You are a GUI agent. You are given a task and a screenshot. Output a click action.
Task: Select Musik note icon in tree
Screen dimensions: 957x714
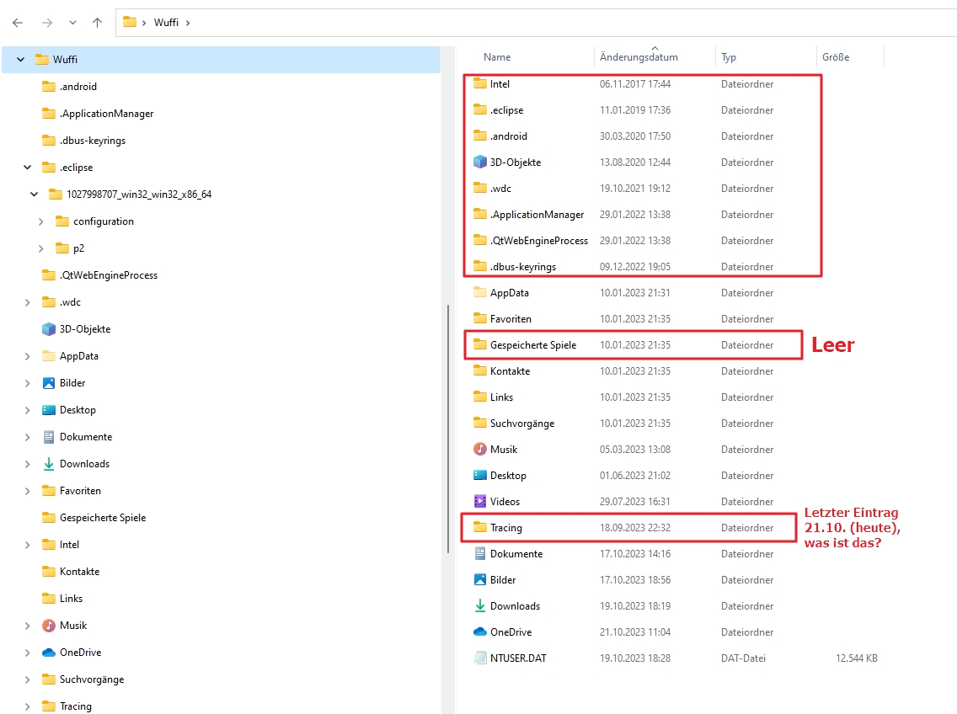(x=49, y=626)
